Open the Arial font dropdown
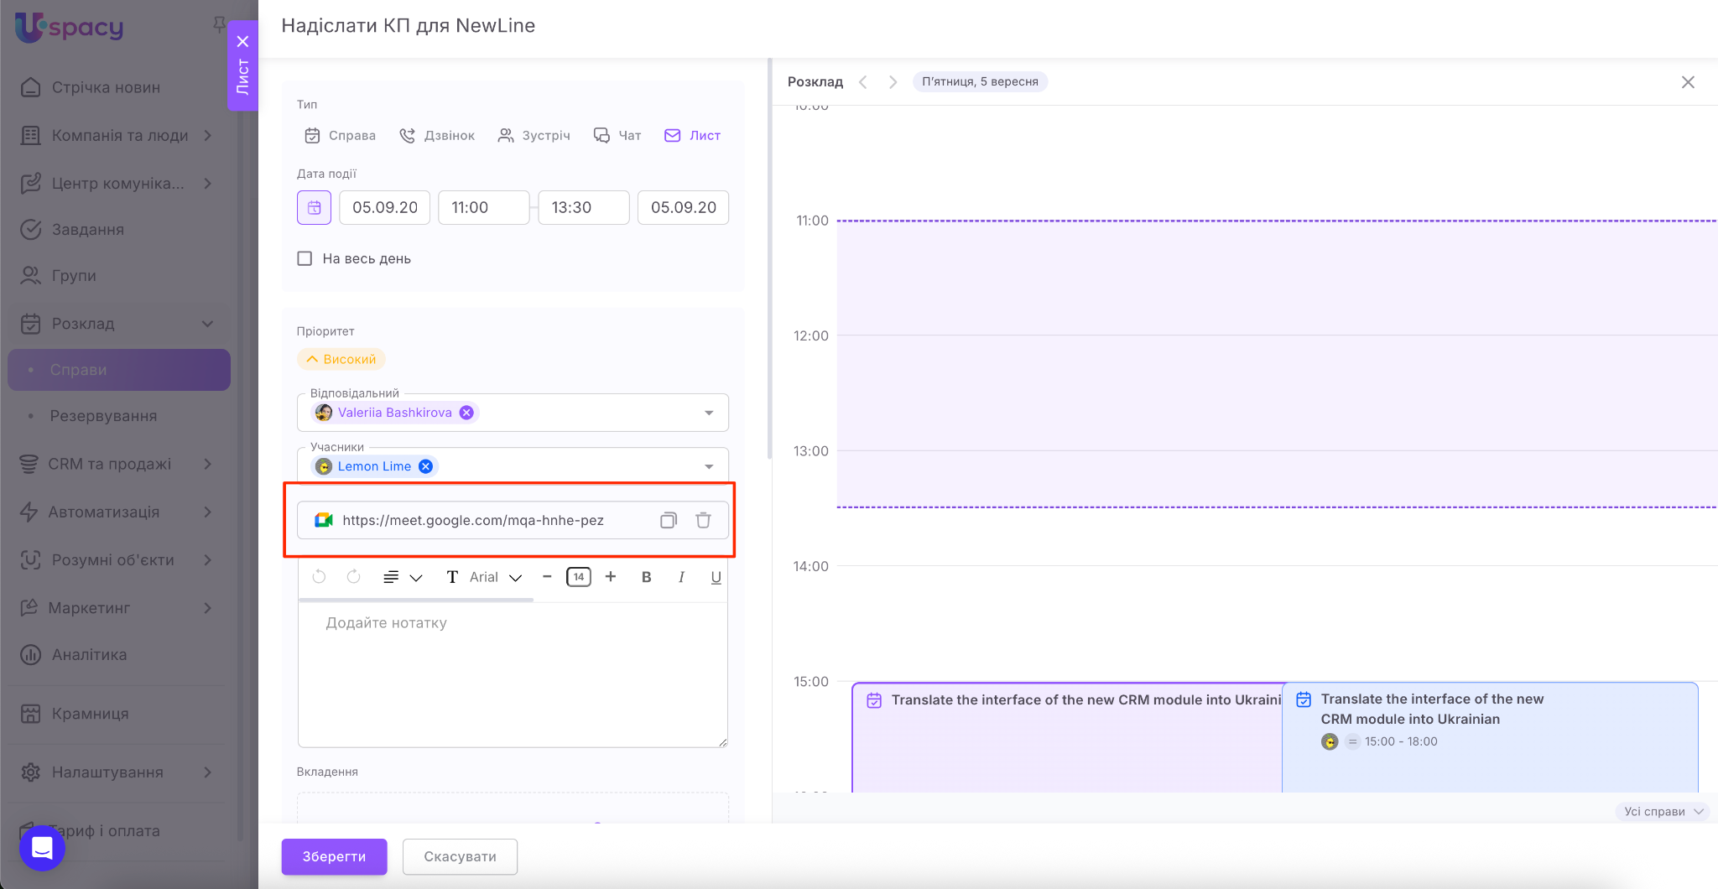Screen dimensions: 1718x889 (495, 577)
